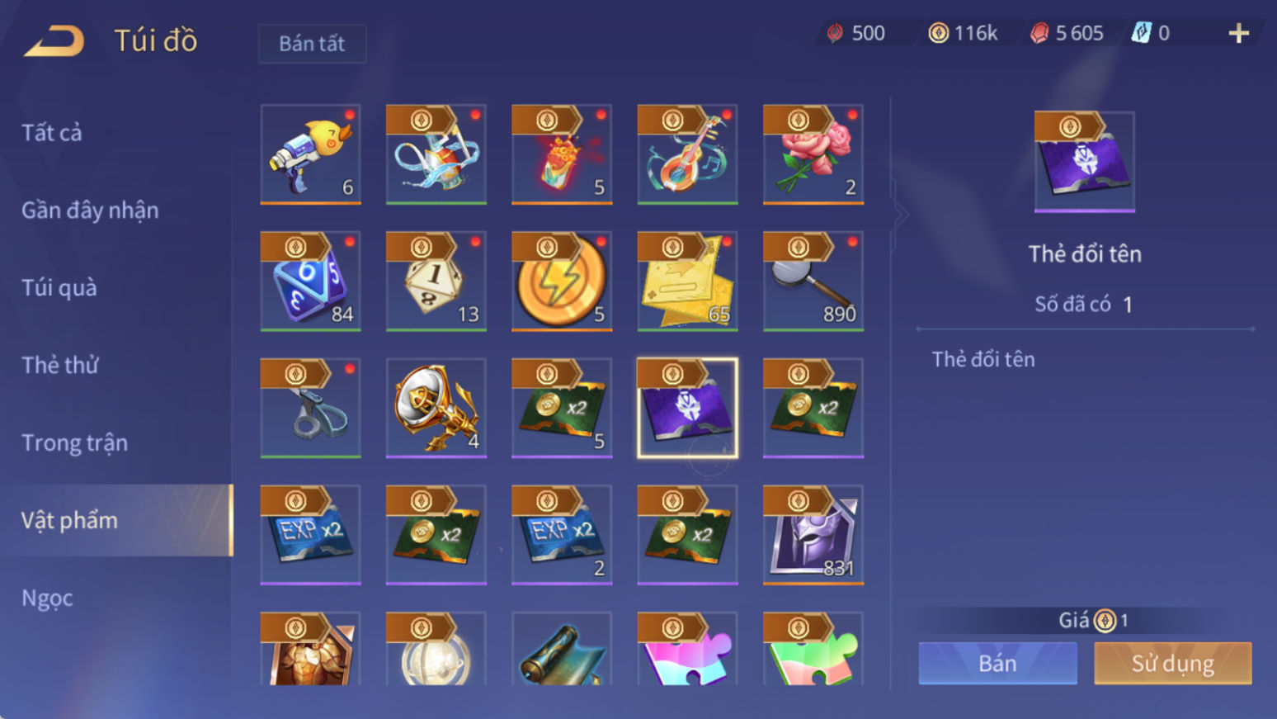Screen dimensions: 1277x719
Task: Select the pink rose bouquet item
Action: point(813,154)
